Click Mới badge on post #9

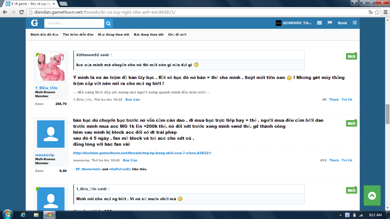pyautogui.click(x=351, y=56)
